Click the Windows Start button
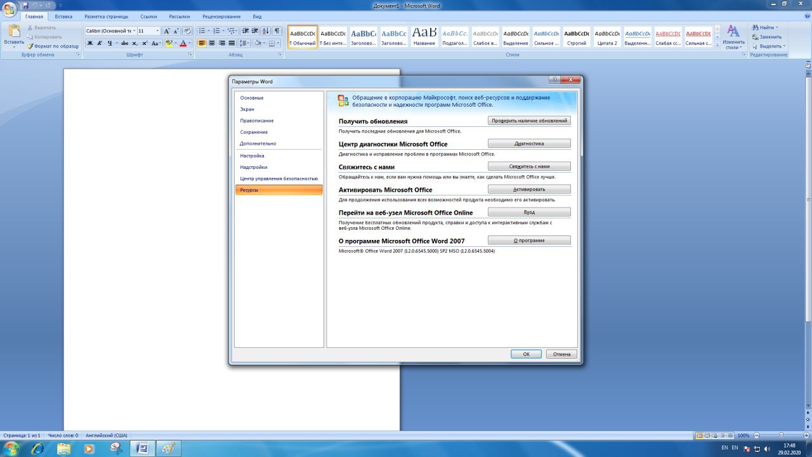The height and width of the screenshot is (457, 812). tap(11, 448)
